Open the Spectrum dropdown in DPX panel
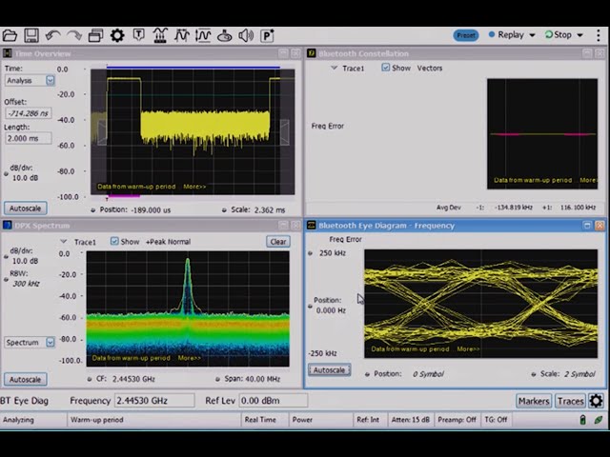Viewport: 610px width, 457px height. [x=51, y=343]
